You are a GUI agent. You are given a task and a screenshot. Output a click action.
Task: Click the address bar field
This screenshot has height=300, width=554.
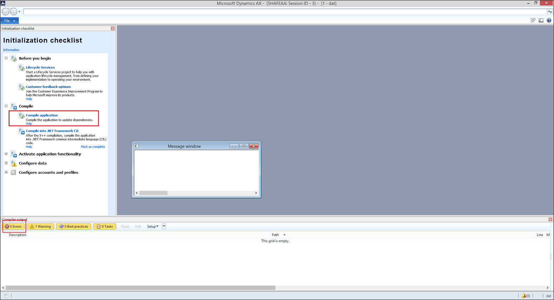click(285, 12)
